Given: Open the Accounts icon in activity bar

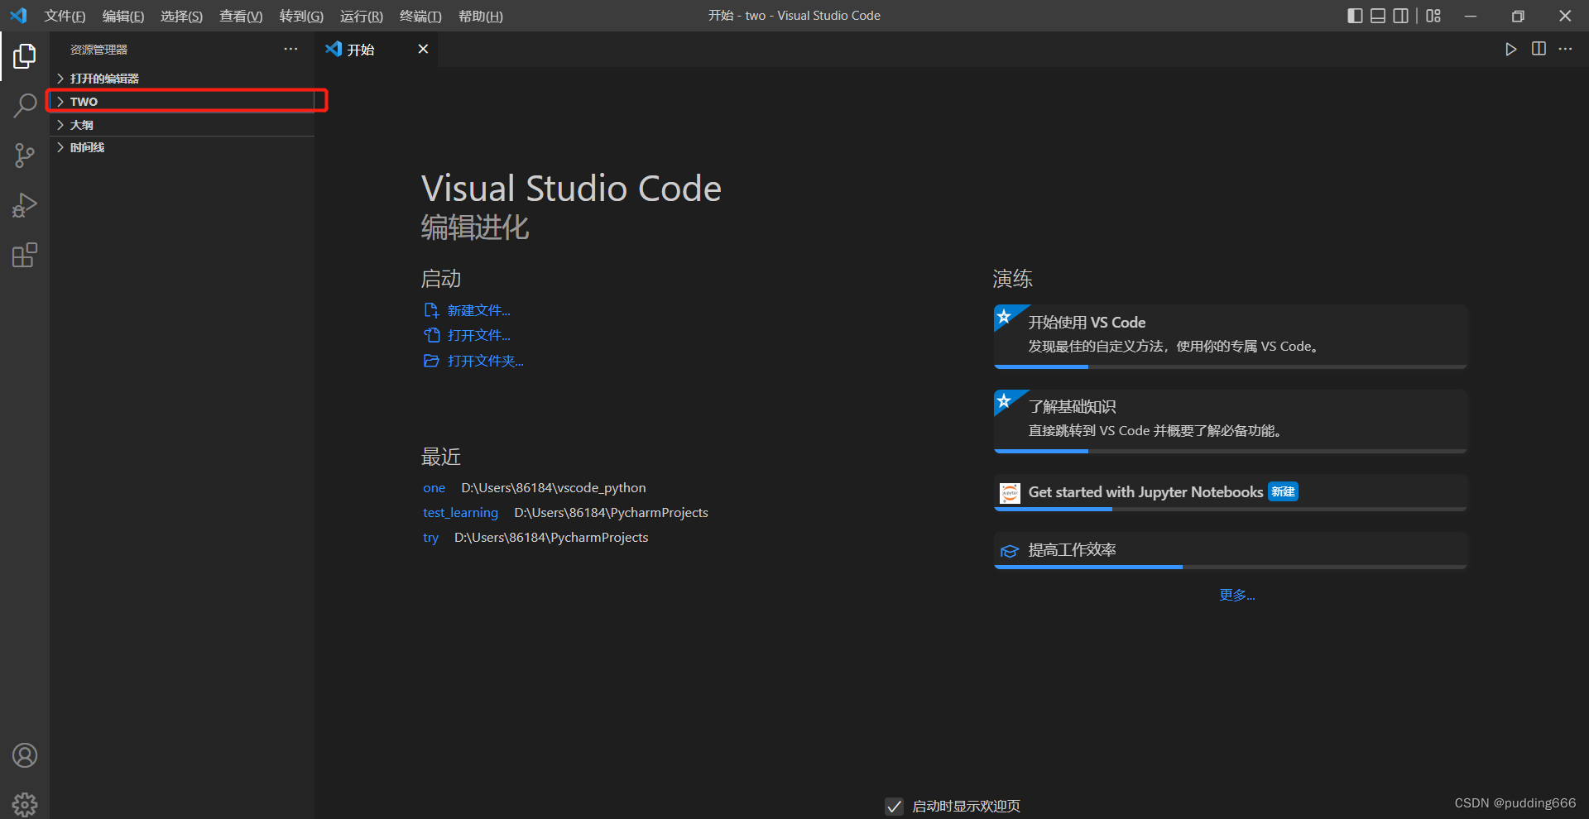Looking at the screenshot, I should 25,755.
